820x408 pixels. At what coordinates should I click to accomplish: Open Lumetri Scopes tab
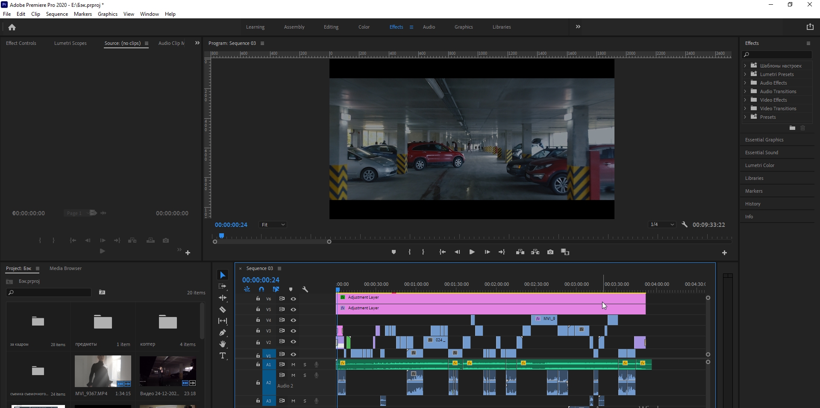click(x=70, y=43)
